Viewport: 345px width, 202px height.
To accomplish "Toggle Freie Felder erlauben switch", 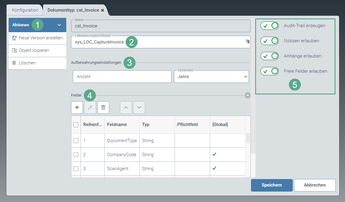I will click(269, 71).
